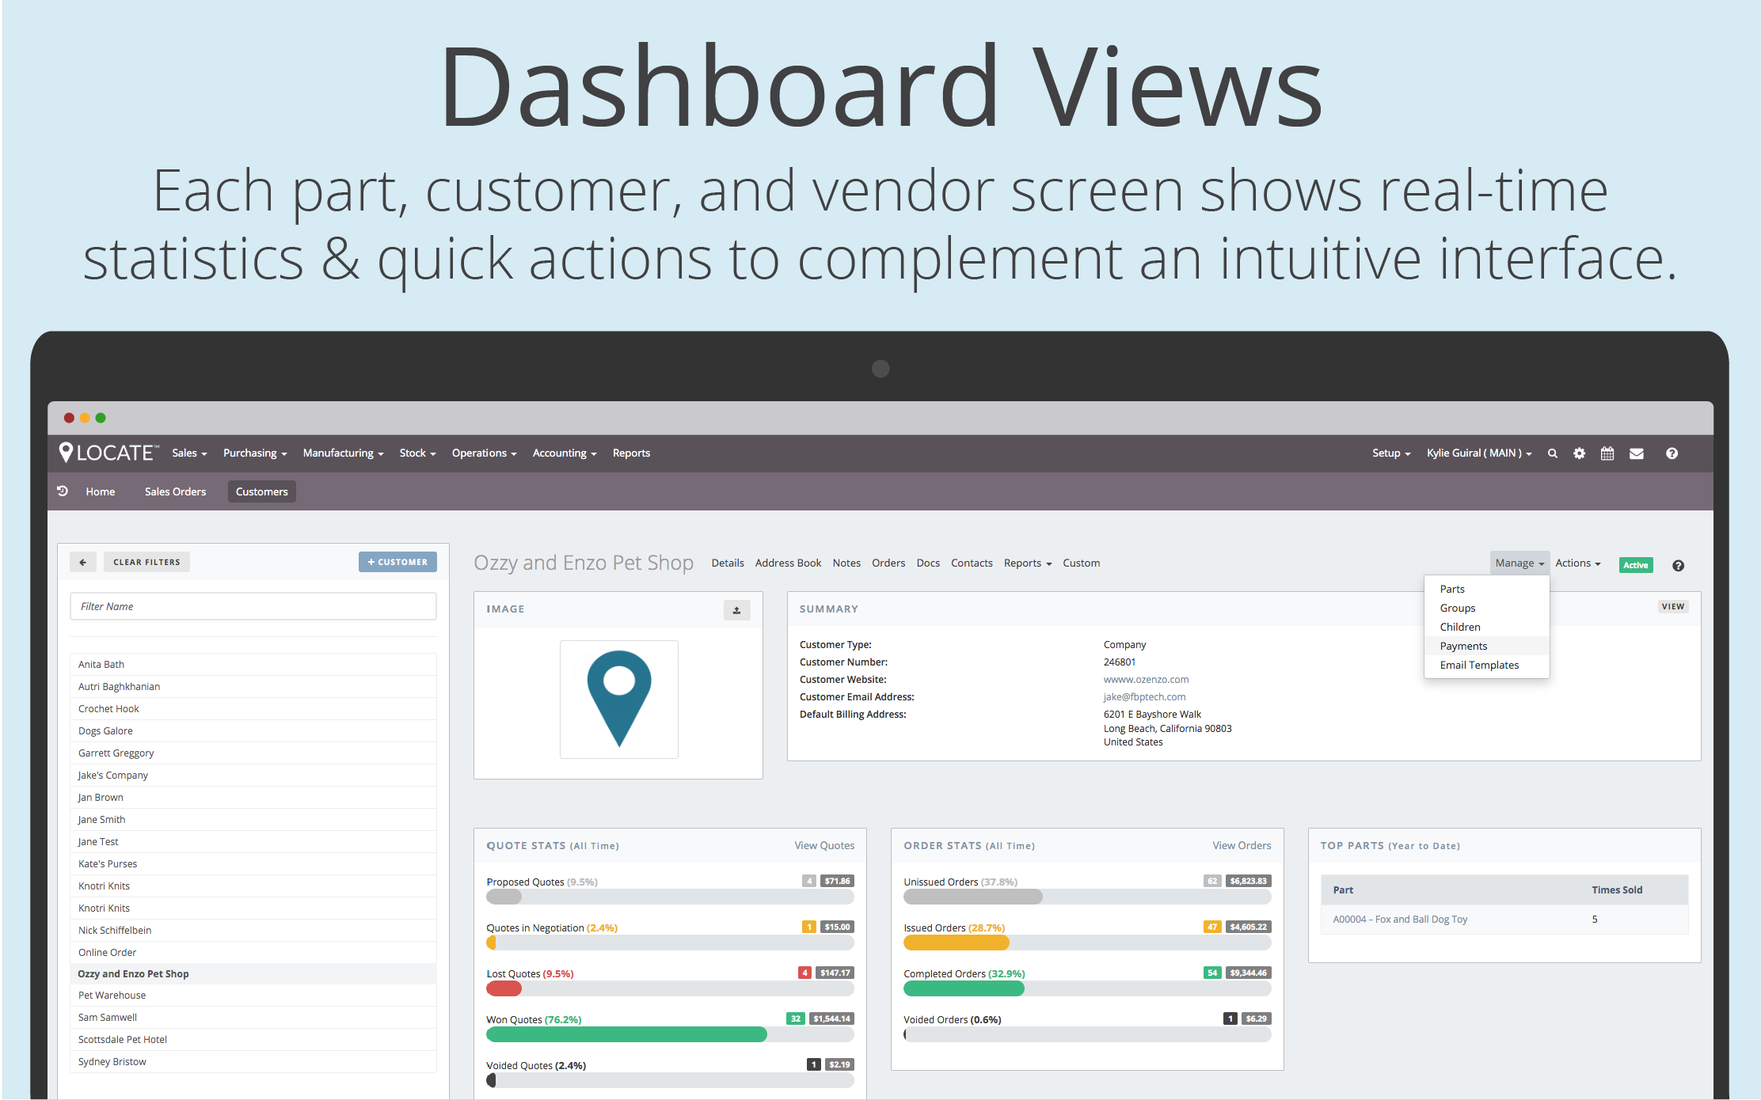
Task: Click the help icon next to Active badge
Action: 1678,565
